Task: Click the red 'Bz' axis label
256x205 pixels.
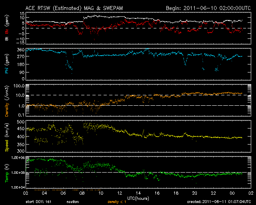Action: click(7, 31)
